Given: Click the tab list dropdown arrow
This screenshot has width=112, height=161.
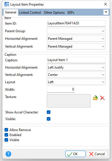Looking at the screenshot, I should [106, 12].
